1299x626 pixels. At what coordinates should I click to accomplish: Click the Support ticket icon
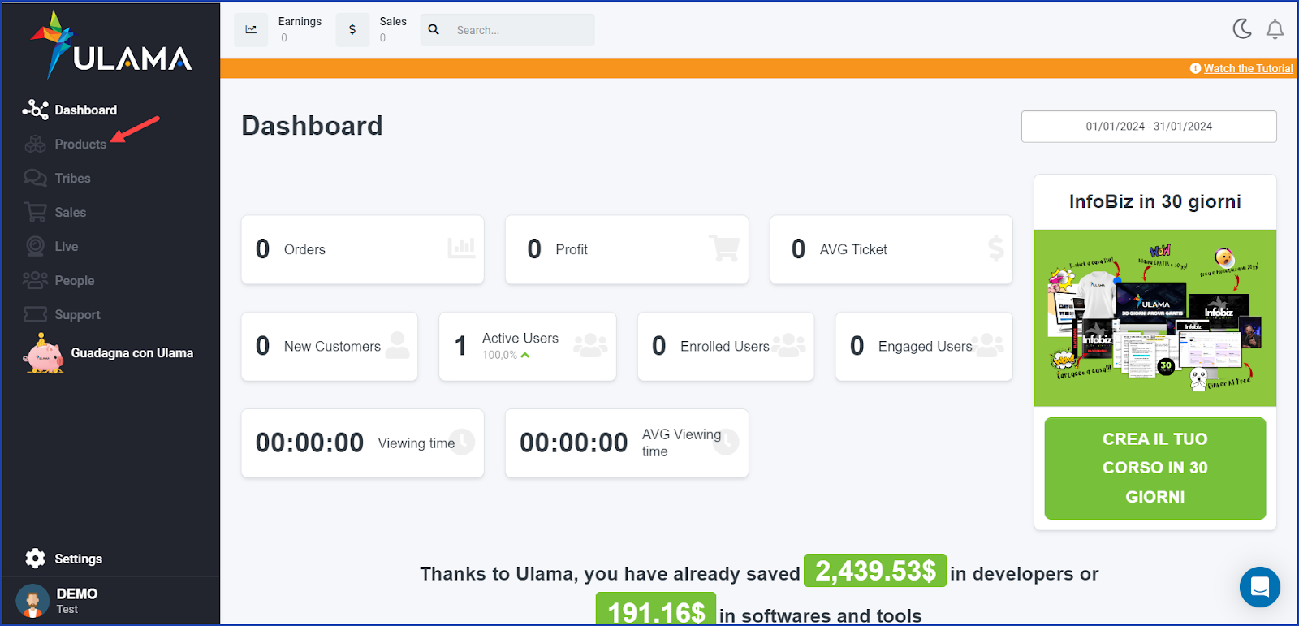click(x=35, y=314)
